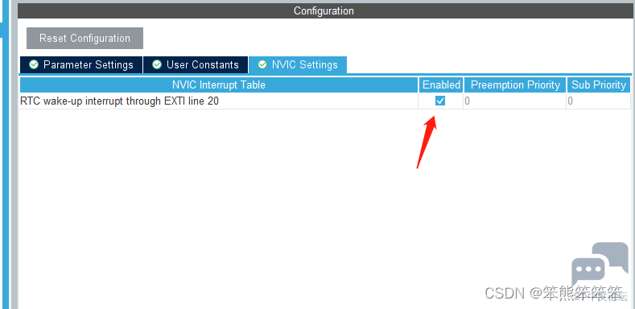635x309 pixels.
Task: Select the RTC wake-up interrupt row text
Action: 119,101
